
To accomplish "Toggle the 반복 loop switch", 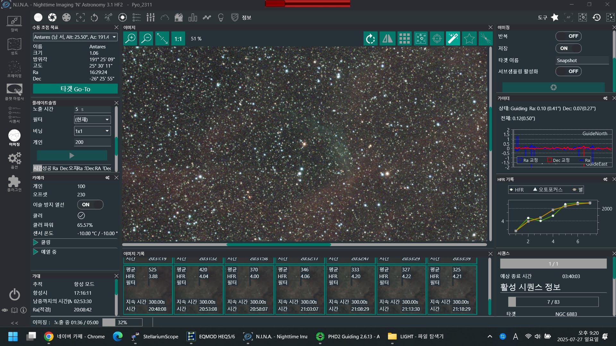I will tap(568, 36).
